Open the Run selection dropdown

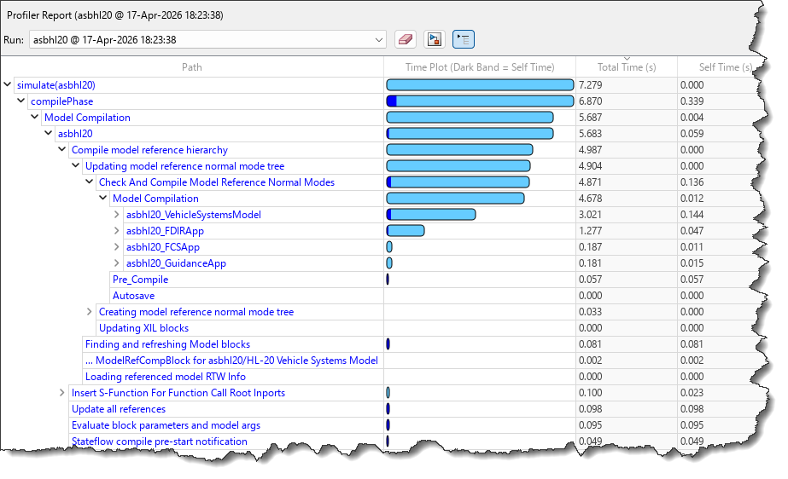(x=379, y=39)
